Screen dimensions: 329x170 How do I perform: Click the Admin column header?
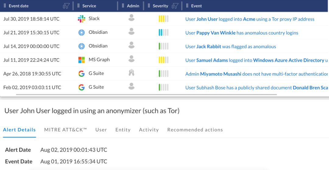pos(133,6)
